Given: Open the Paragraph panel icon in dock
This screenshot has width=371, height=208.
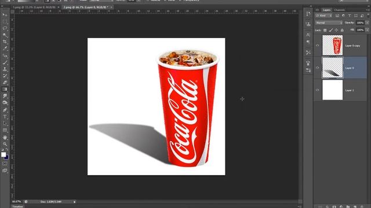Looking at the screenshot, I should (x=308, y=42).
